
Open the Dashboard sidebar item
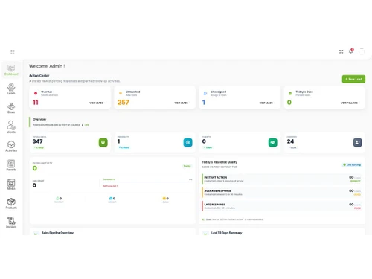11,70
